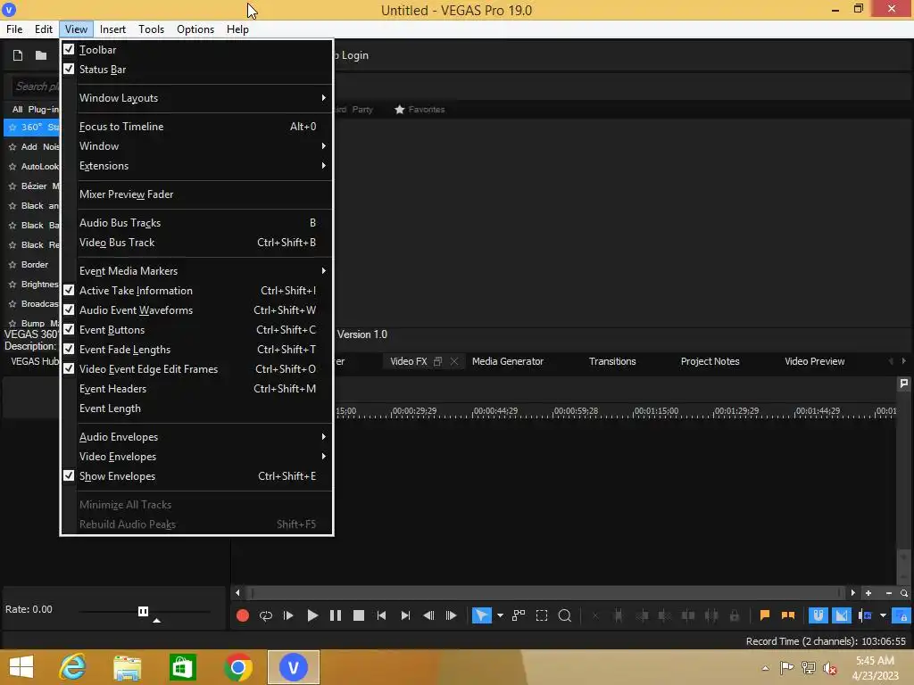
Task: Click the timeline horizontal scrollbar
Action: coord(545,593)
